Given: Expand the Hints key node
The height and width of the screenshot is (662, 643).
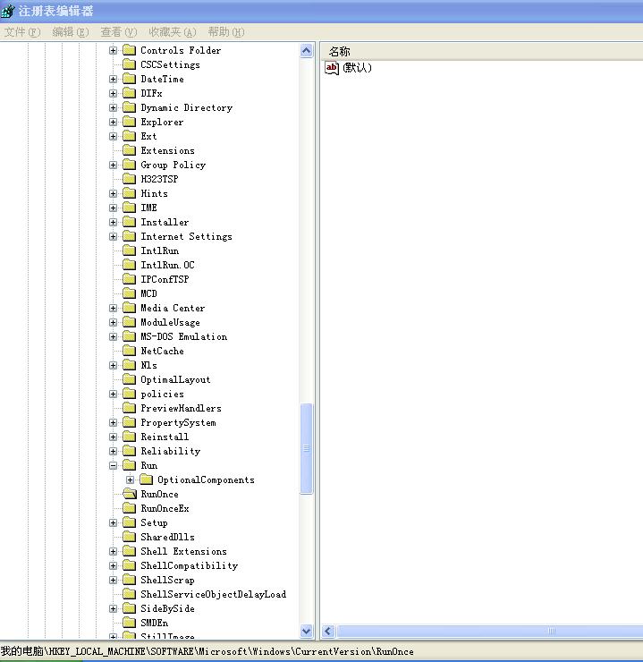Looking at the screenshot, I should pos(113,193).
